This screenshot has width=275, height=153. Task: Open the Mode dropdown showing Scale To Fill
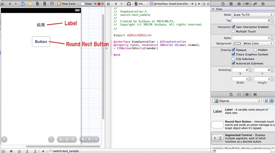[x=253, y=15]
